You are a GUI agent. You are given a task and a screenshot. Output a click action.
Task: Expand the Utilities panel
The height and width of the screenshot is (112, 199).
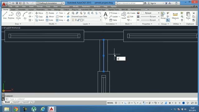pyautogui.click(x=177, y=24)
